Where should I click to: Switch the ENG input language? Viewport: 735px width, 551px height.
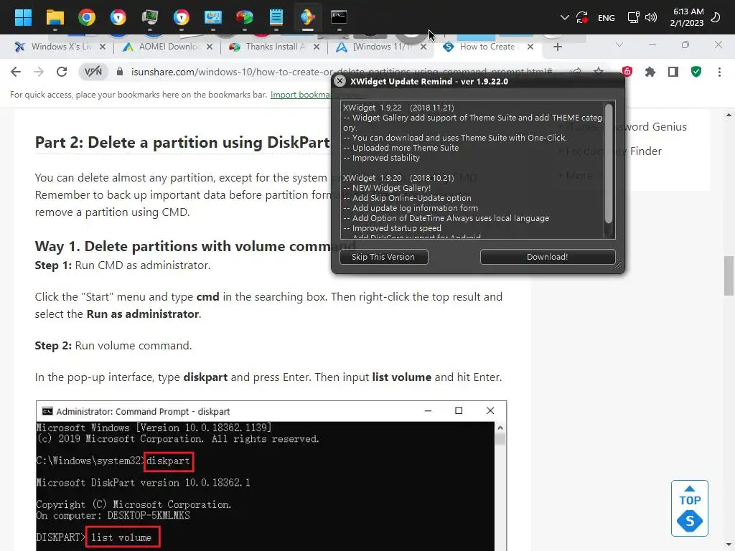point(606,18)
